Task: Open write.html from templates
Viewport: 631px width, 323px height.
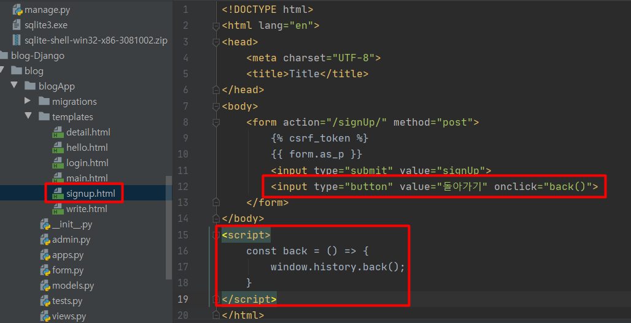Action: [x=87, y=208]
